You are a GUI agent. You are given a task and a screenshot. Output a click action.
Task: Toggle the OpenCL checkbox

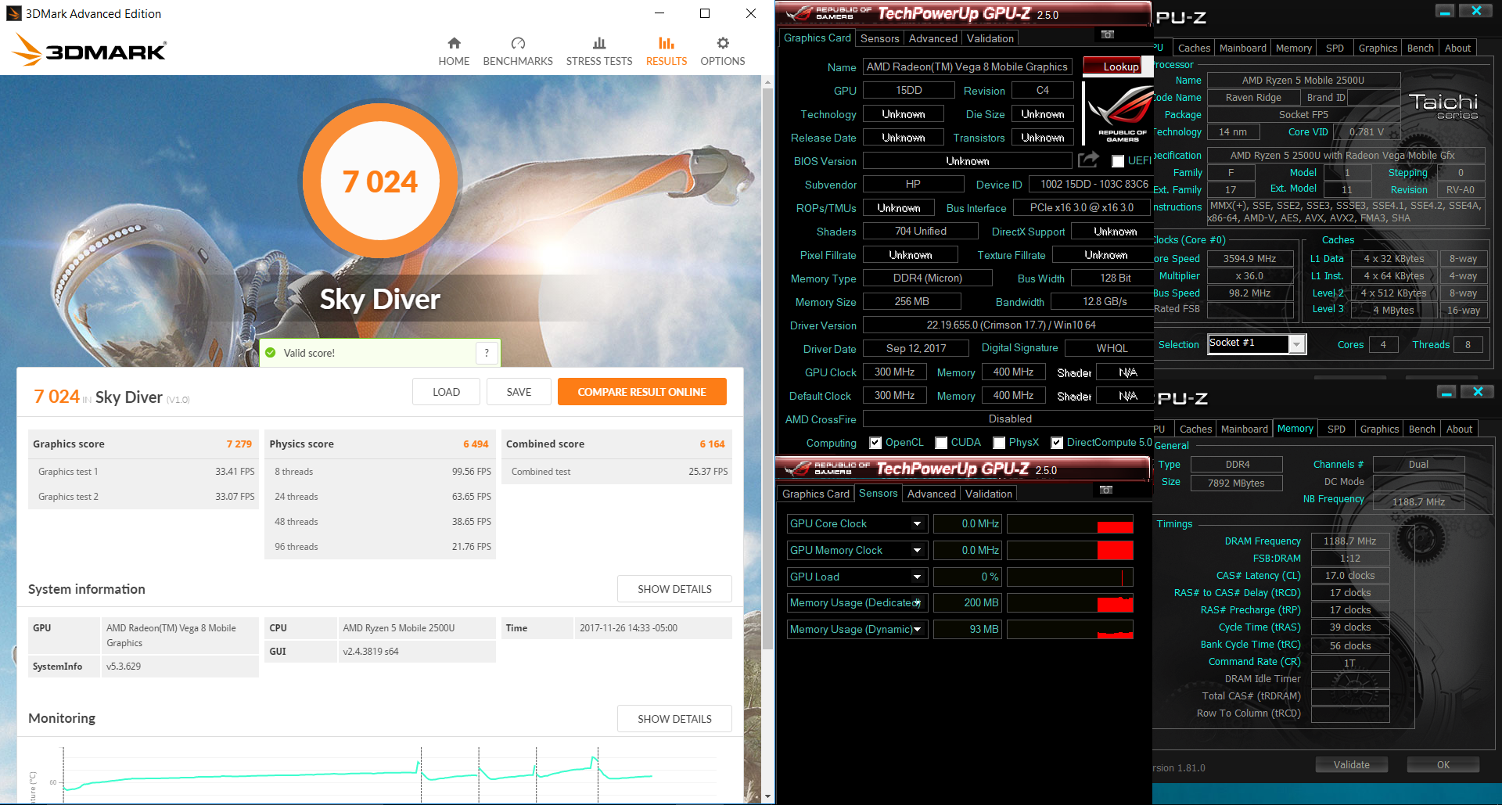pos(875,443)
